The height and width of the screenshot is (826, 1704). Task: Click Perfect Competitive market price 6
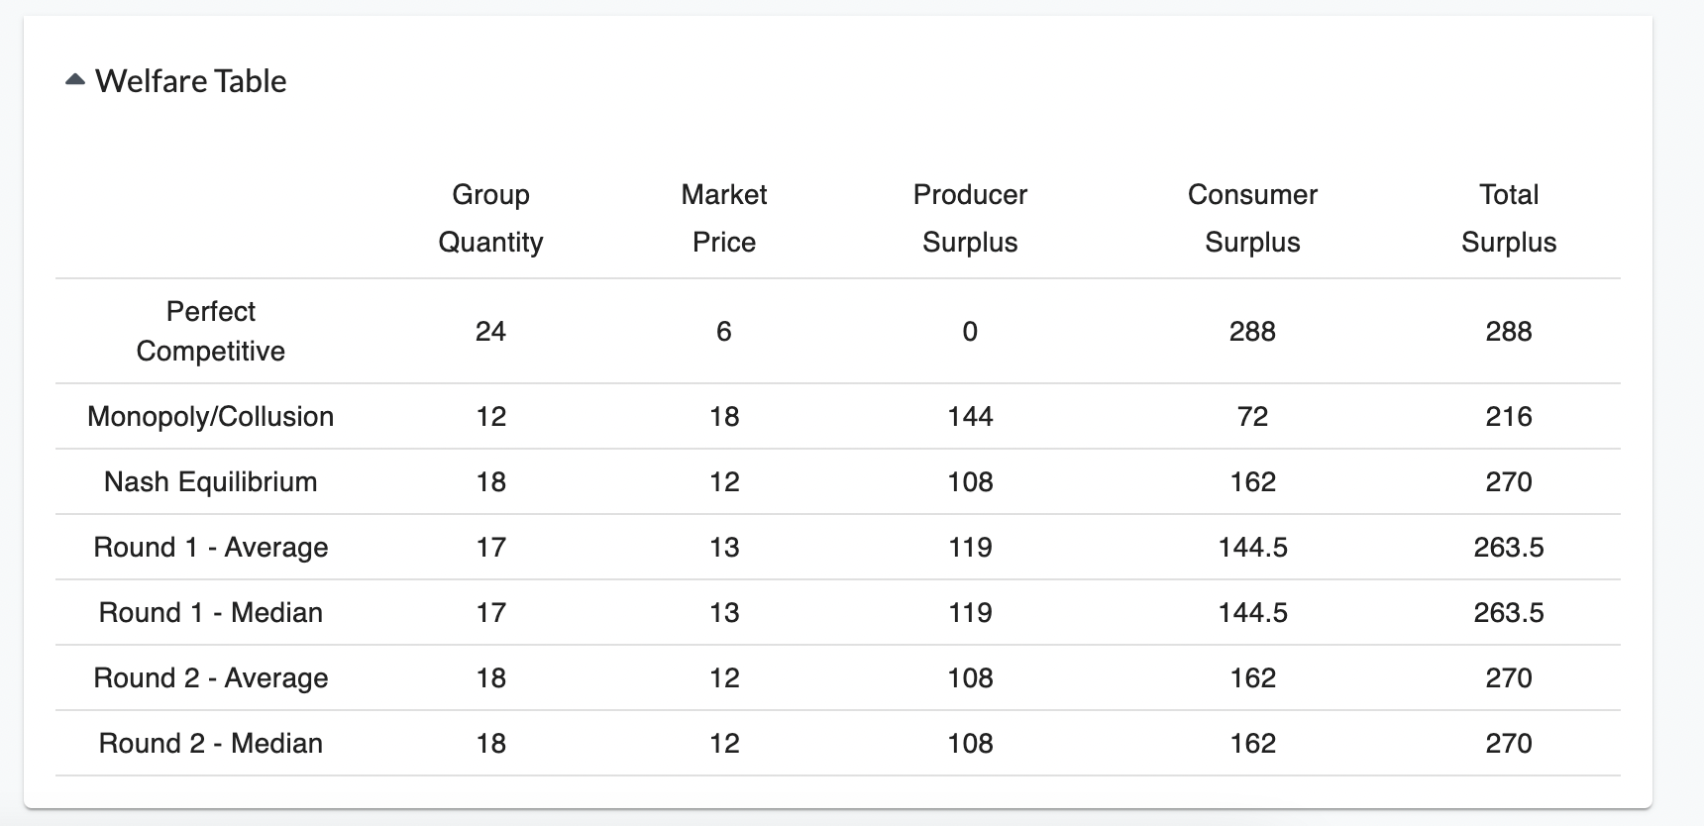click(x=724, y=331)
